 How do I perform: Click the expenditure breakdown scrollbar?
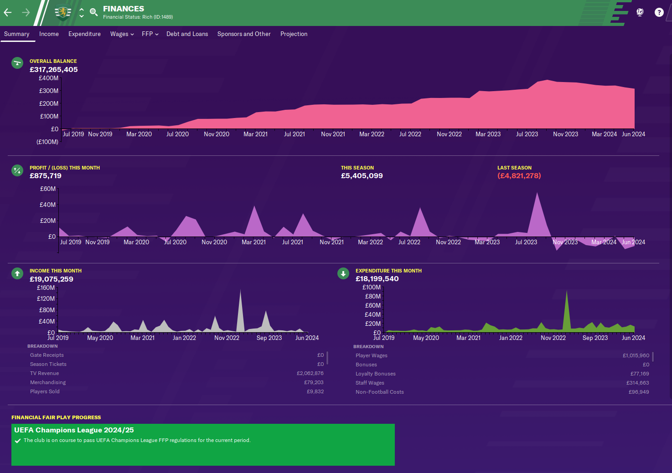pos(653,356)
